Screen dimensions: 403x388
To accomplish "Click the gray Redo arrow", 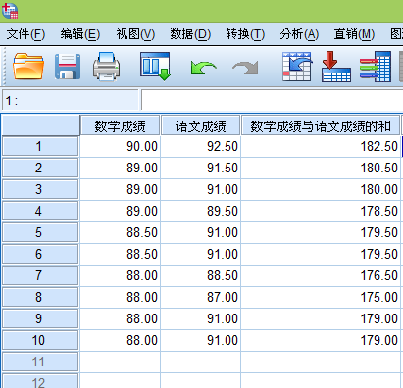I will [245, 68].
